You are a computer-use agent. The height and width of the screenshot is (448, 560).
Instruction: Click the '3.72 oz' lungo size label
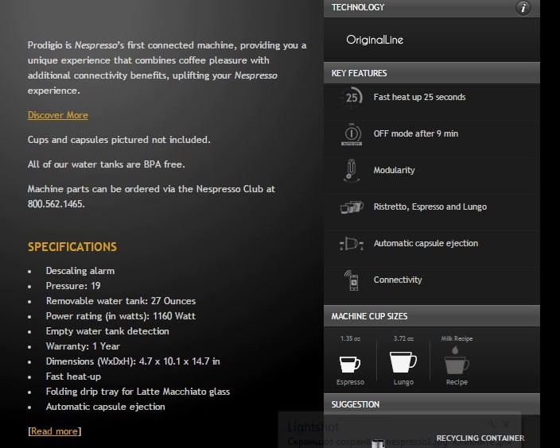point(403,338)
